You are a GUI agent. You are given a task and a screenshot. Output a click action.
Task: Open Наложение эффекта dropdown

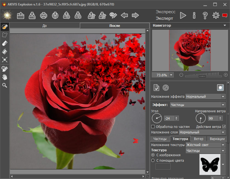coord(205,97)
